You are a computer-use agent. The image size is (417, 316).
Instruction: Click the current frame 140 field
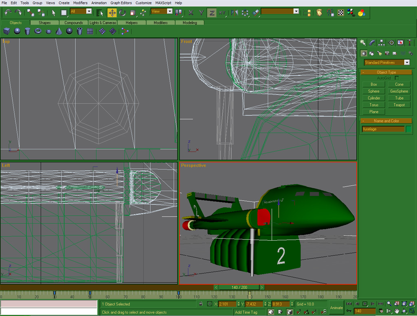(364, 311)
